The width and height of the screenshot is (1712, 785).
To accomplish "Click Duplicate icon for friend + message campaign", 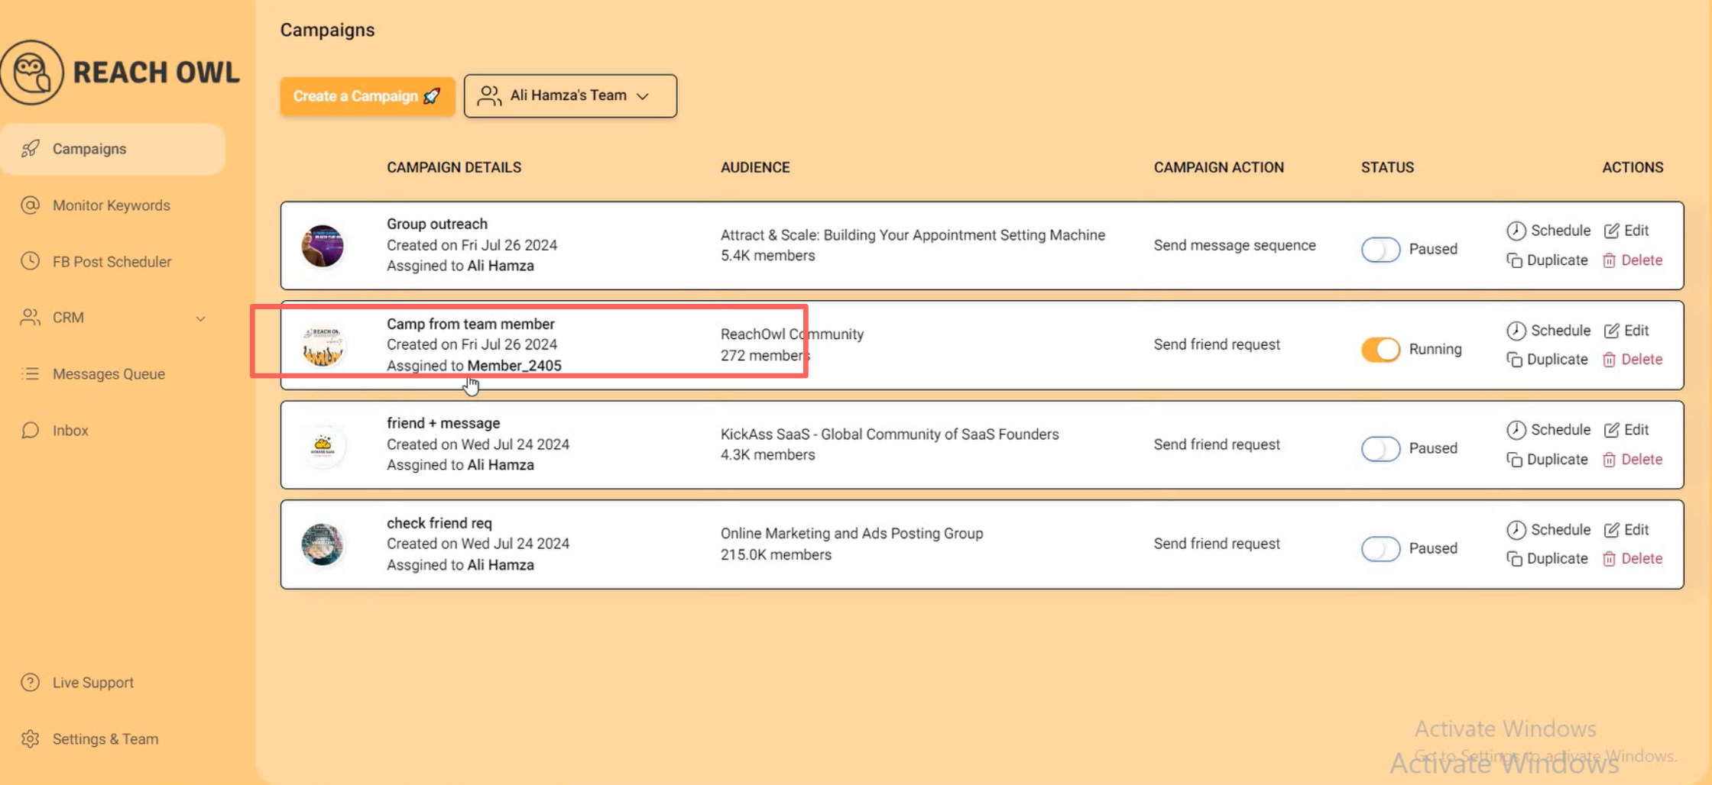I will 1514,460.
